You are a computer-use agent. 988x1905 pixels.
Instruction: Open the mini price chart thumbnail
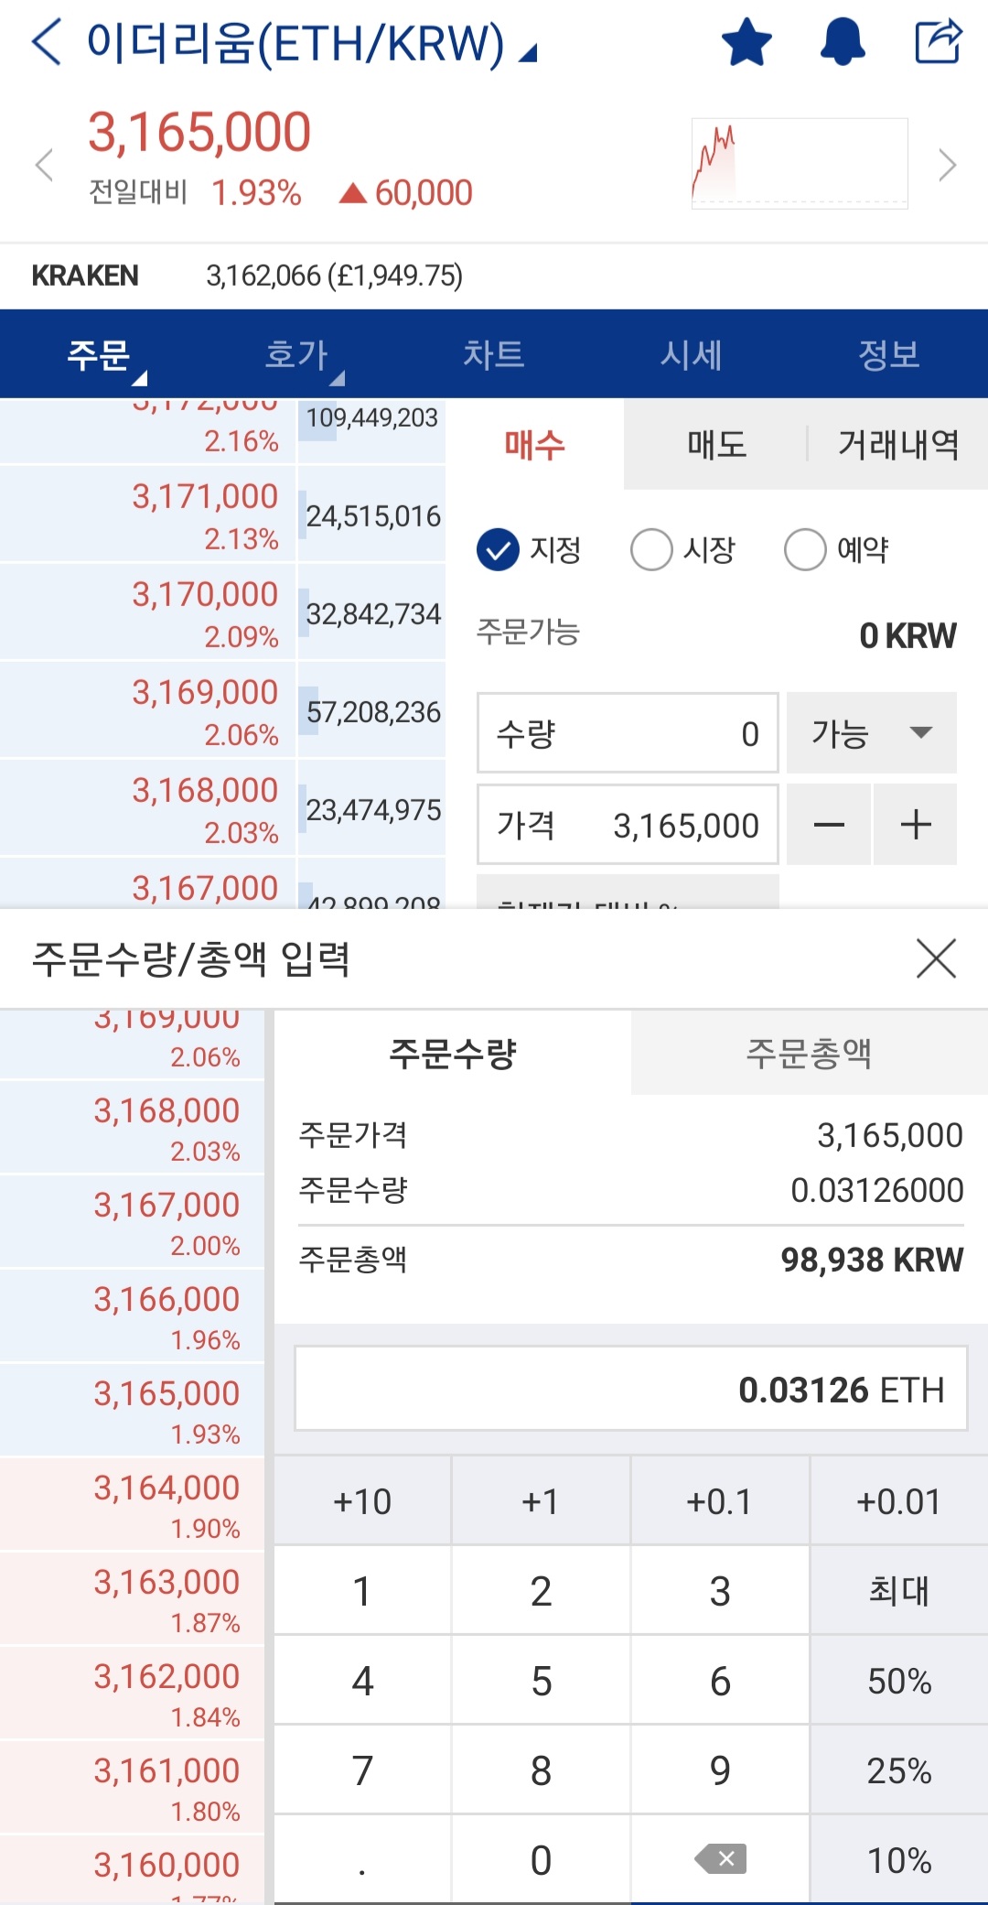(x=800, y=163)
